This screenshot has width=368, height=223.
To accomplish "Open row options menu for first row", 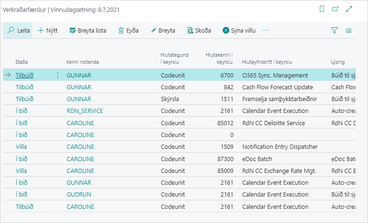I will click(58, 75).
